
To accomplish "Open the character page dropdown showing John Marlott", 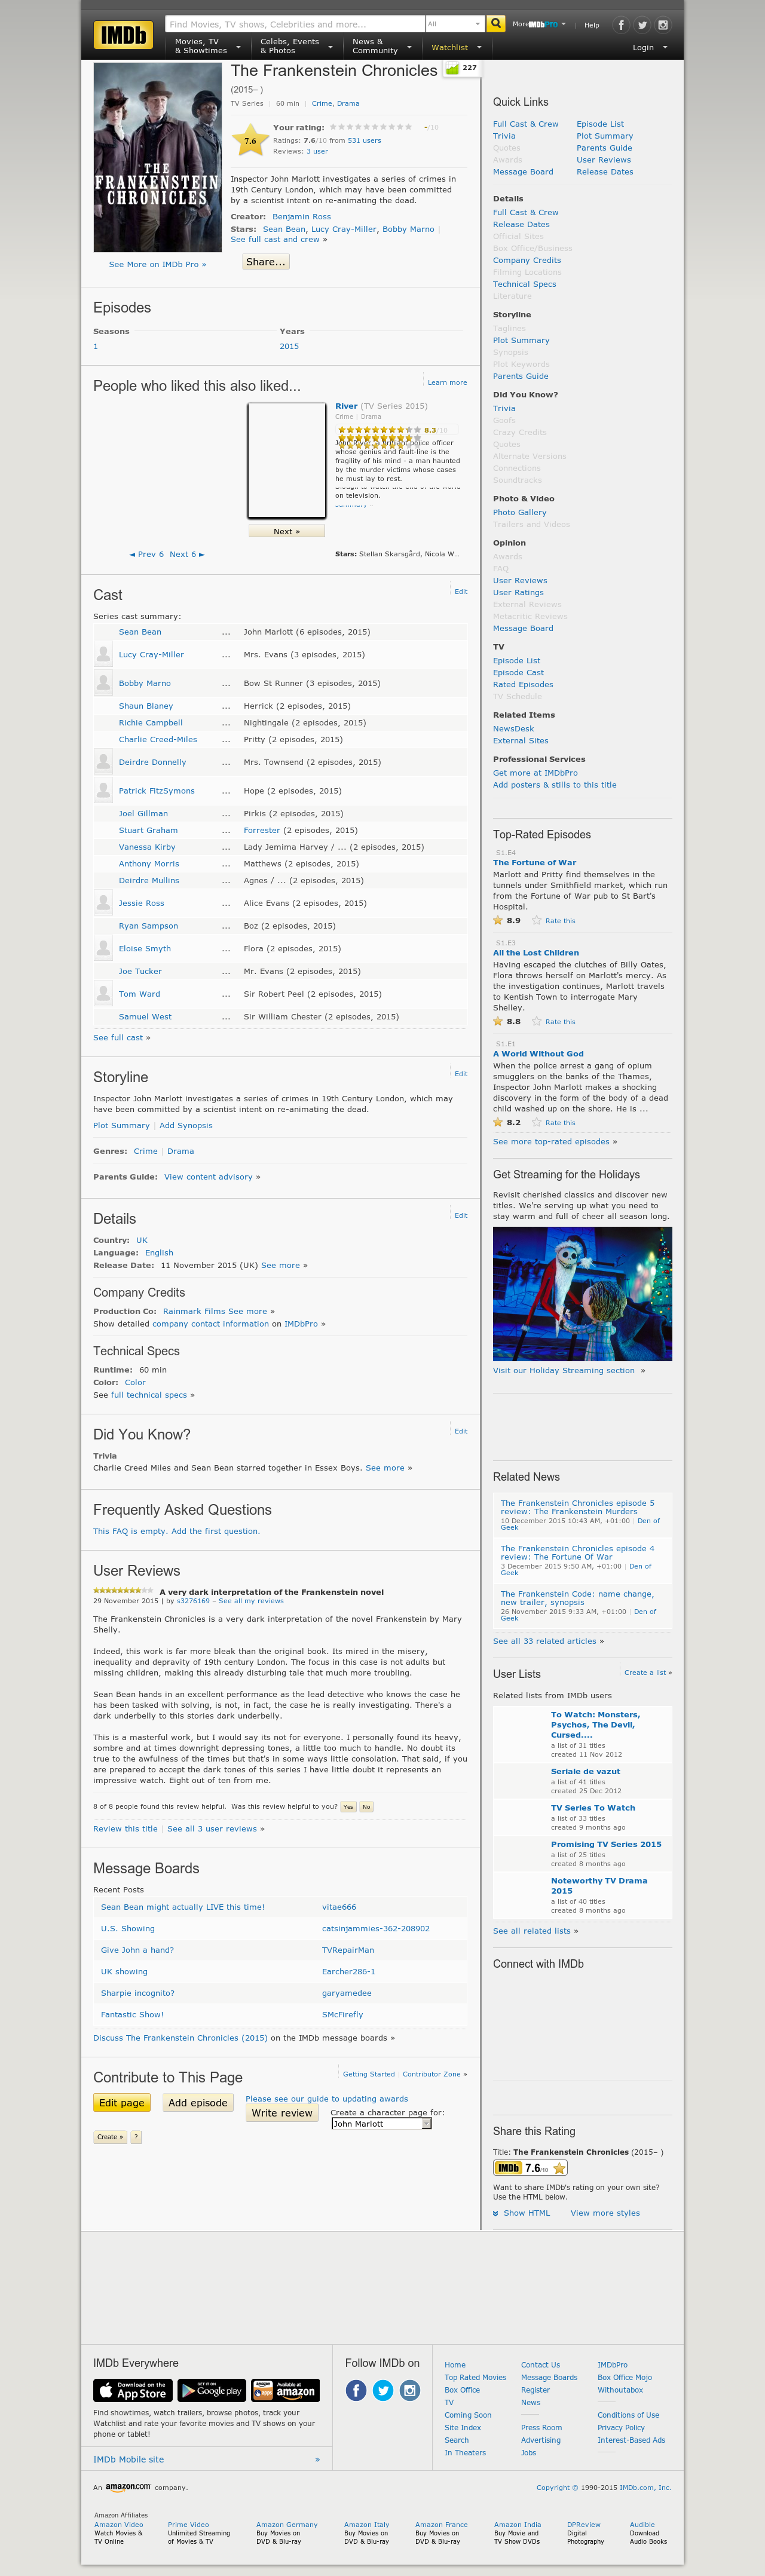I will (381, 2124).
